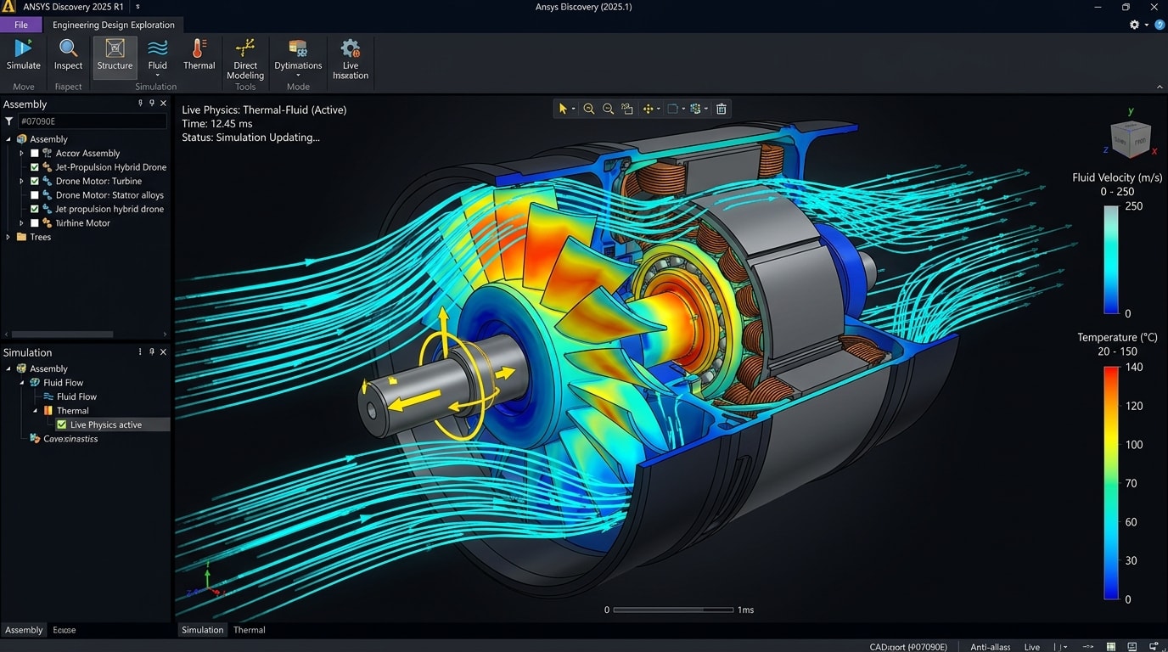Click the Fluid Velocity color legend bar

[1111, 260]
